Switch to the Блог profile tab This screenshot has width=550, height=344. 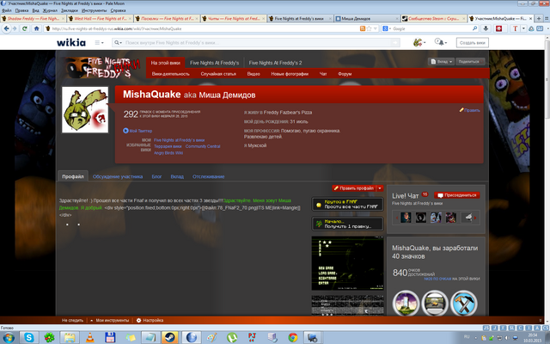(x=156, y=176)
